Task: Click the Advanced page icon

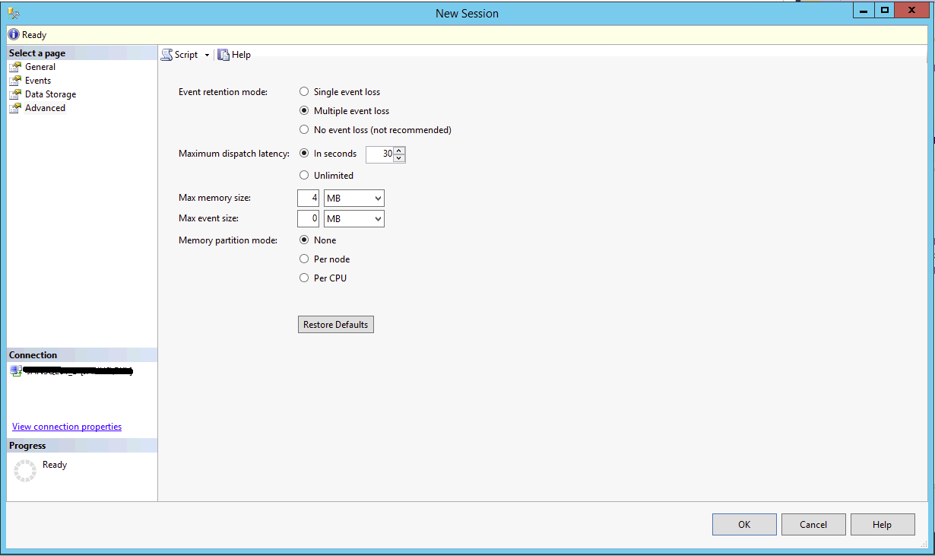Action: click(15, 108)
